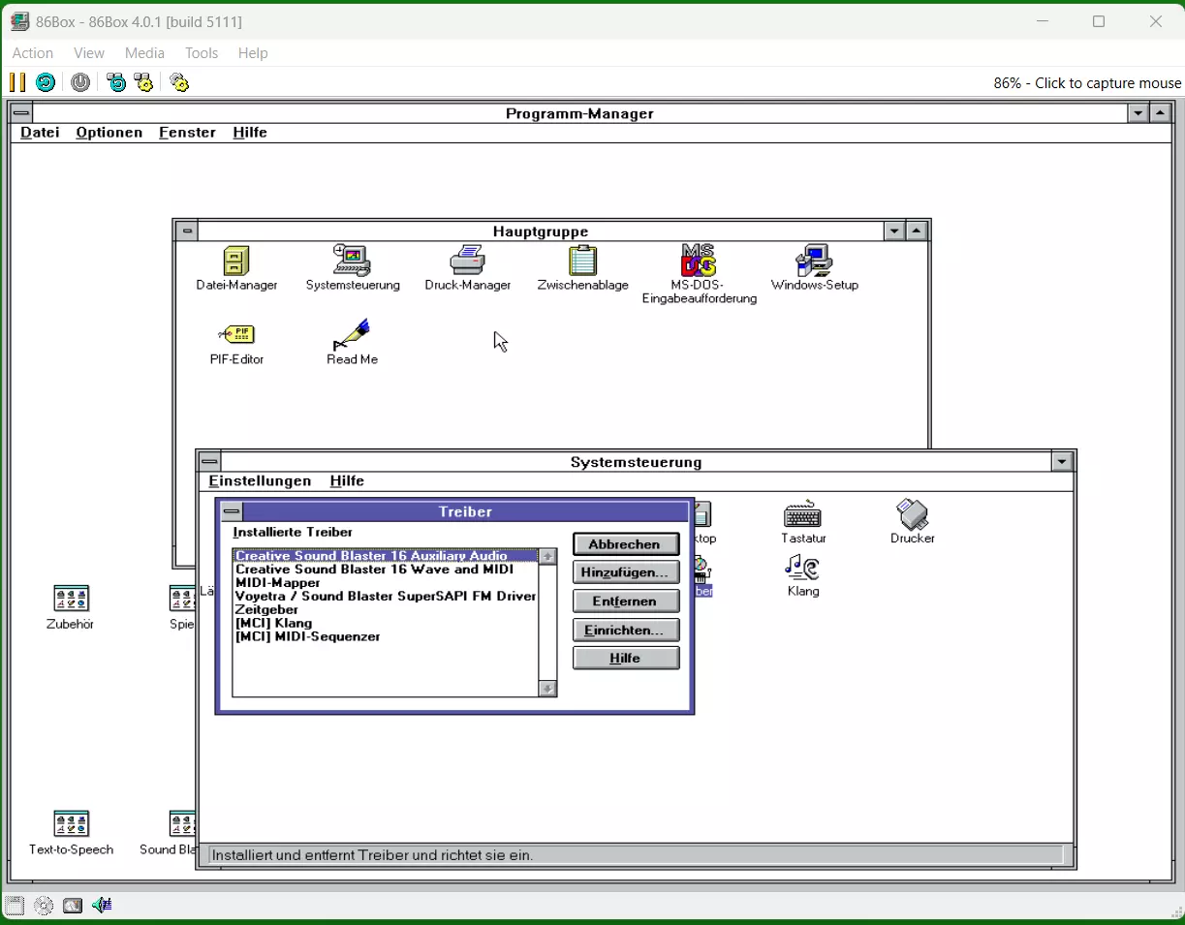Select the Text-to-Speech program group icon
The image size is (1185, 925).
click(x=71, y=834)
